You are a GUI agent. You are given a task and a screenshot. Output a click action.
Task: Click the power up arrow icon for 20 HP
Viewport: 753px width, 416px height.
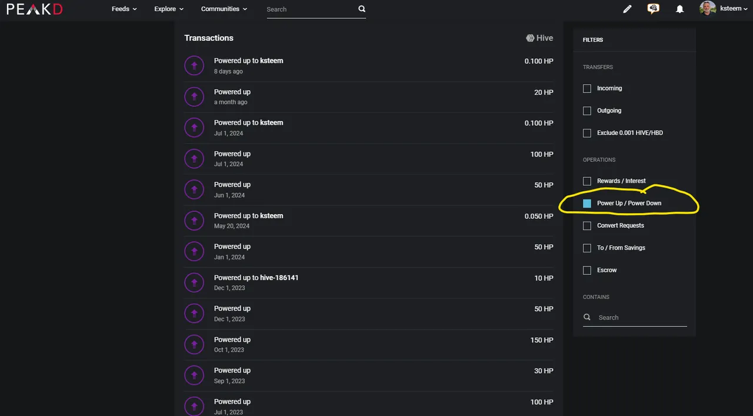[194, 96]
